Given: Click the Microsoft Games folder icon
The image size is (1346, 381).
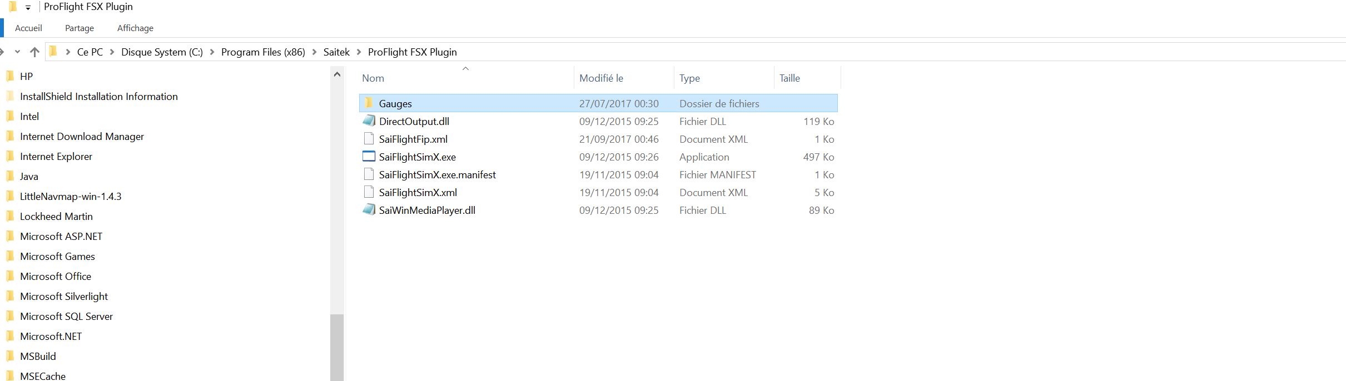Looking at the screenshot, I should pos(9,256).
